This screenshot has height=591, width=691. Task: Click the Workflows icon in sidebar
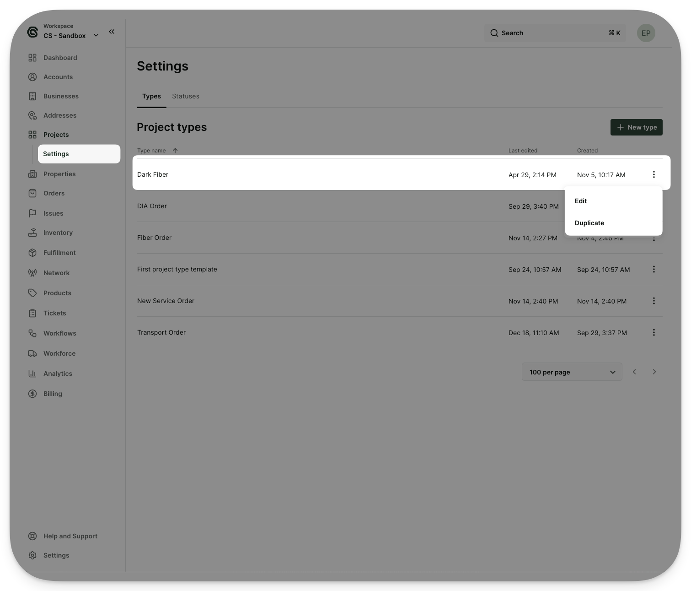pyautogui.click(x=32, y=333)
